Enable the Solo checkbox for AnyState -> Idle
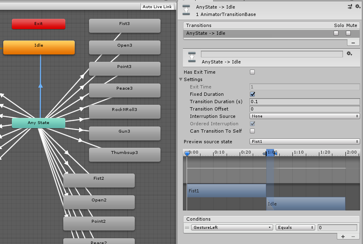 336,33
